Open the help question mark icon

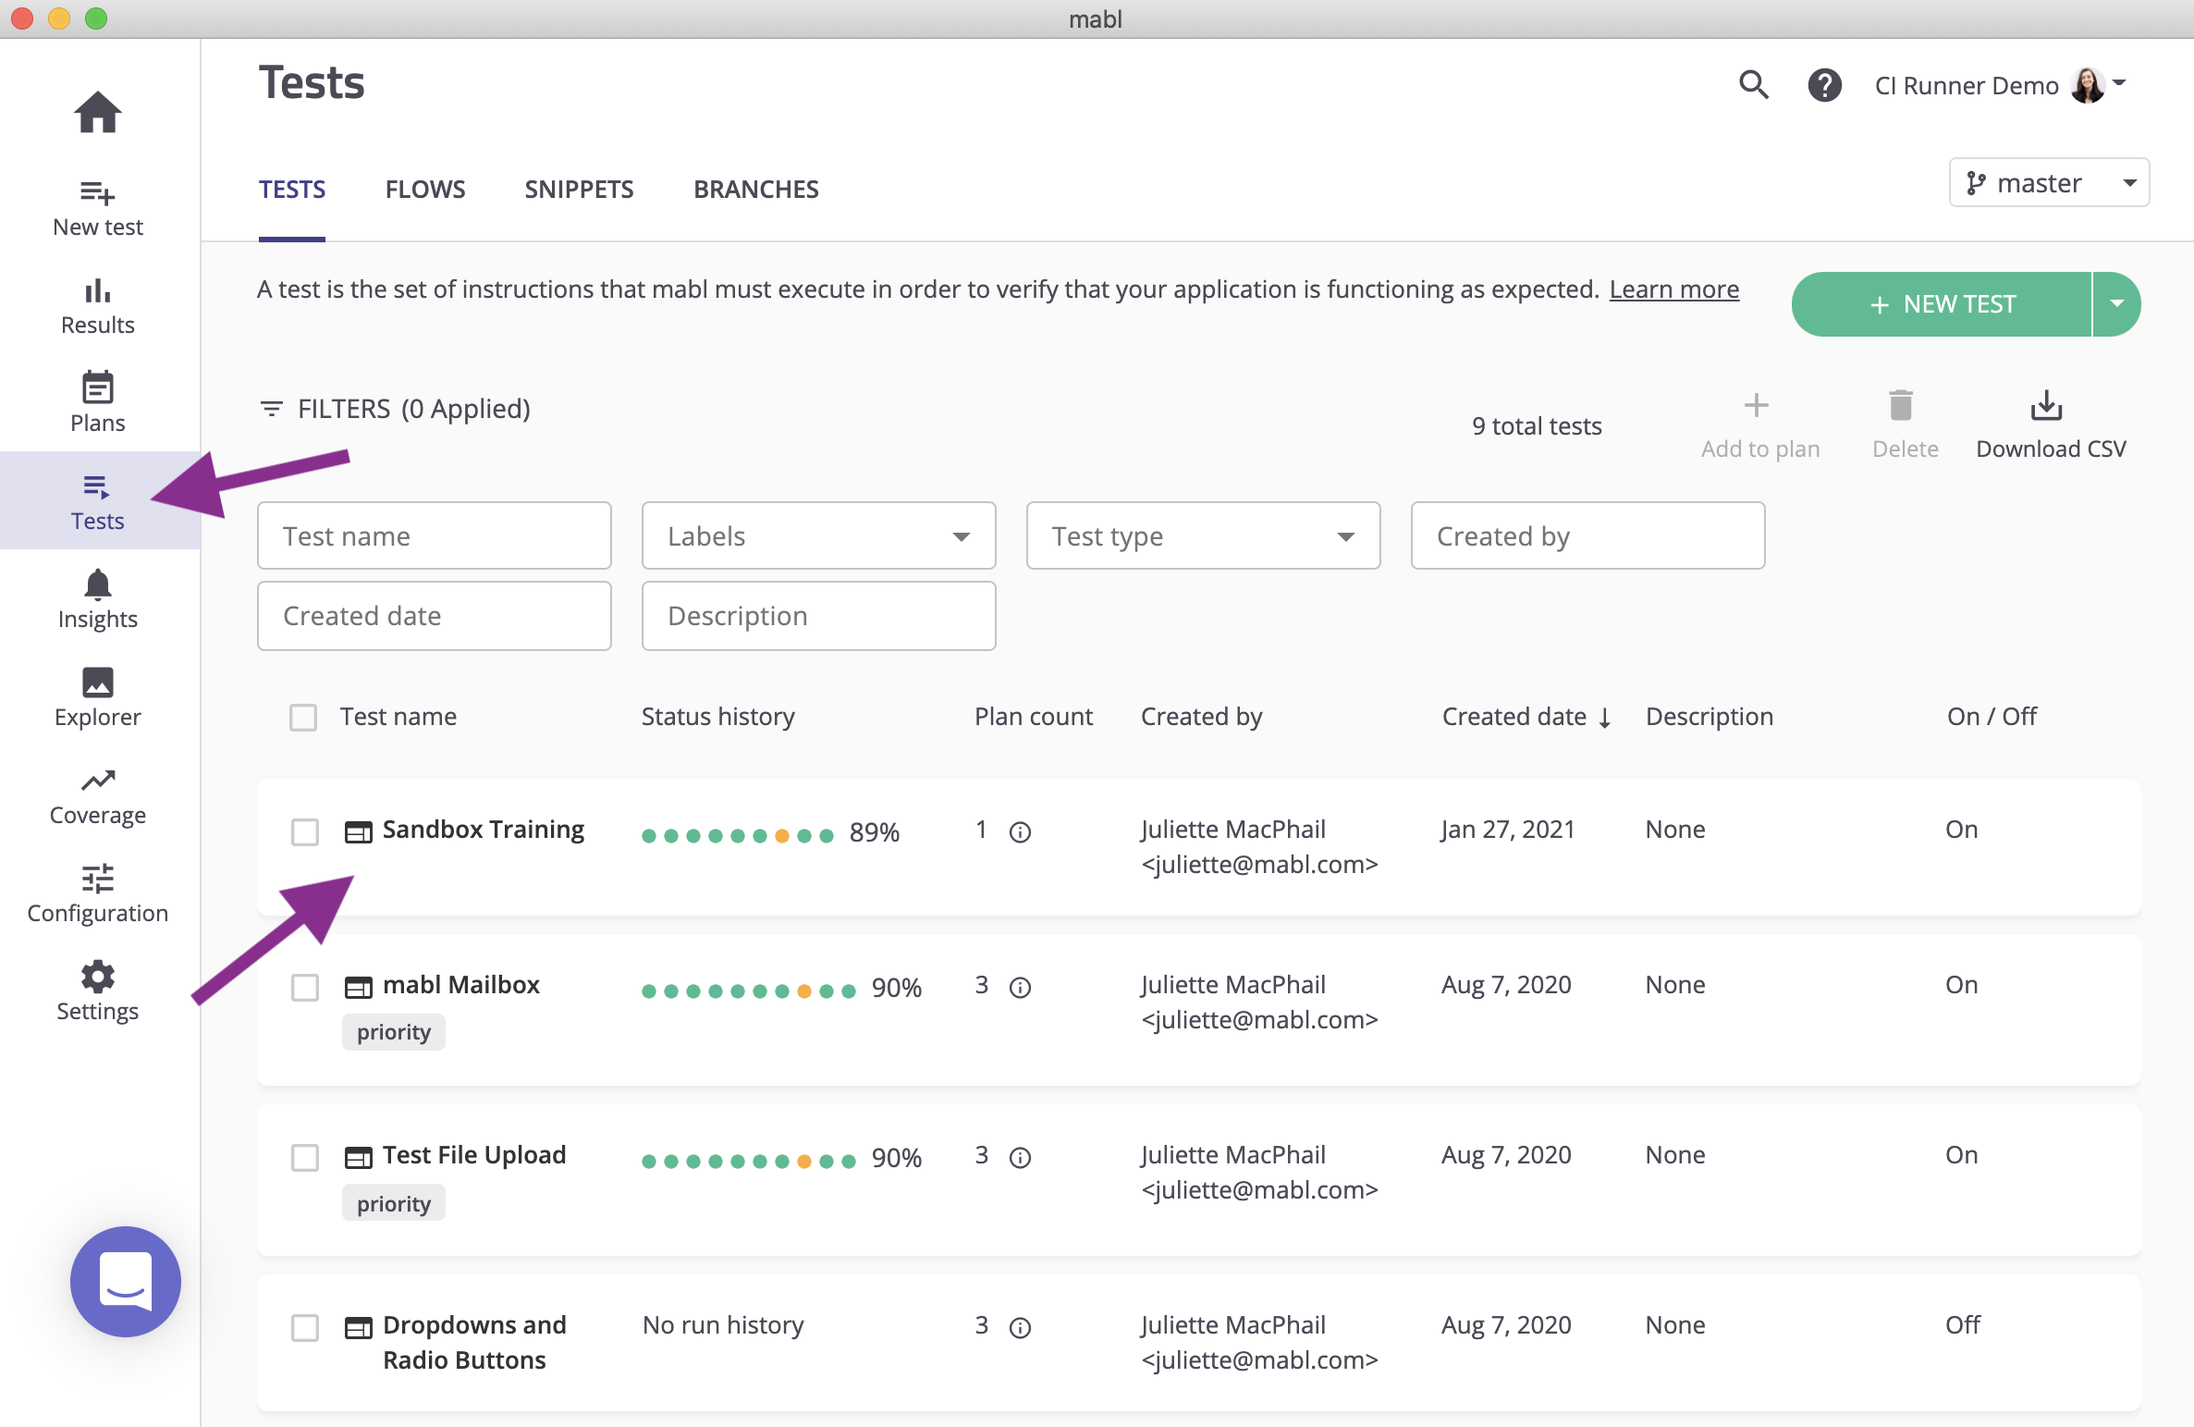coord(1824,85)
